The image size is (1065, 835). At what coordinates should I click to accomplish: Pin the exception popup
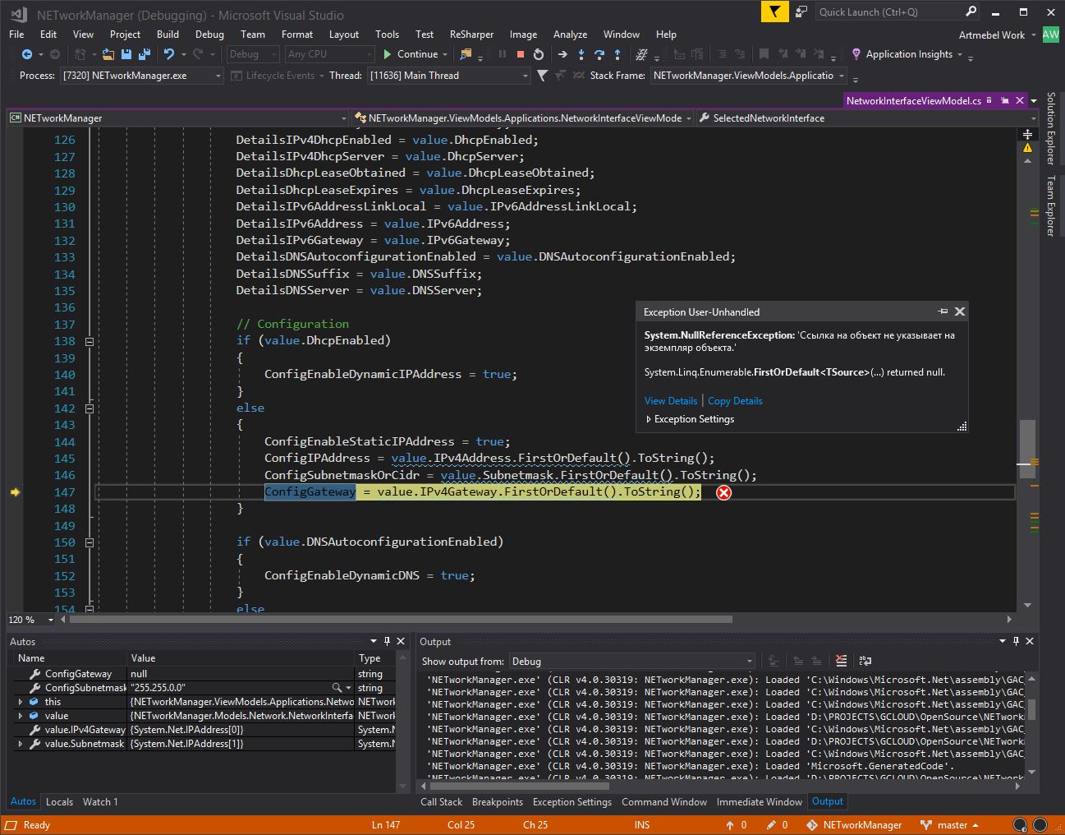tap(943, 311)
